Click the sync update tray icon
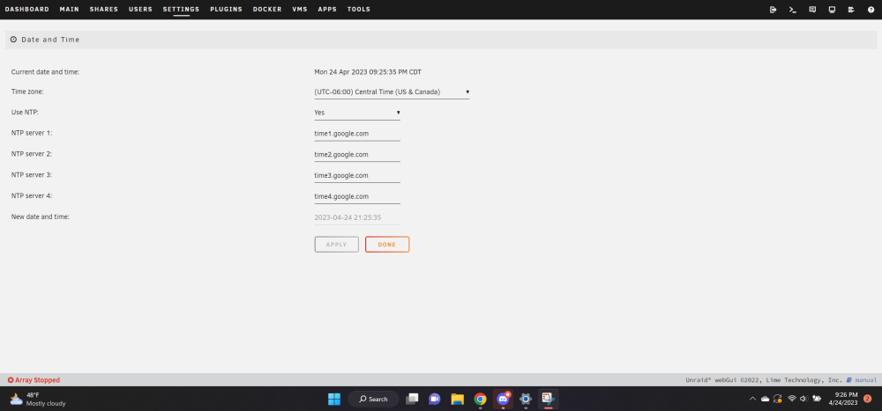Screen dimensions: 882x411 [778, 400]
